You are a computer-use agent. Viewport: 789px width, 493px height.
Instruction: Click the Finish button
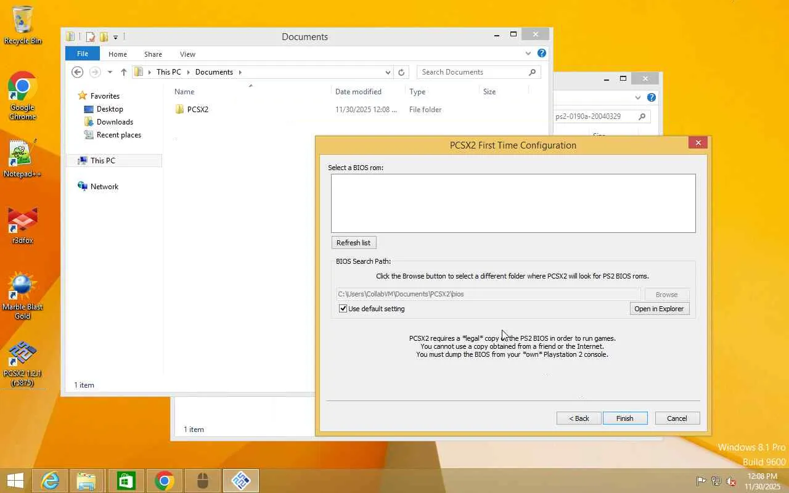(x=625, y=418)
